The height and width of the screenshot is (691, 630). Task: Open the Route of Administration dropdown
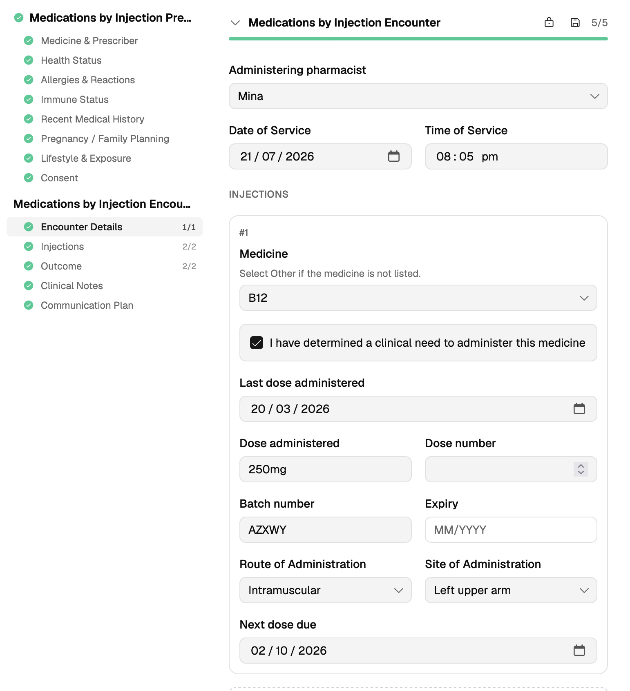325,590
